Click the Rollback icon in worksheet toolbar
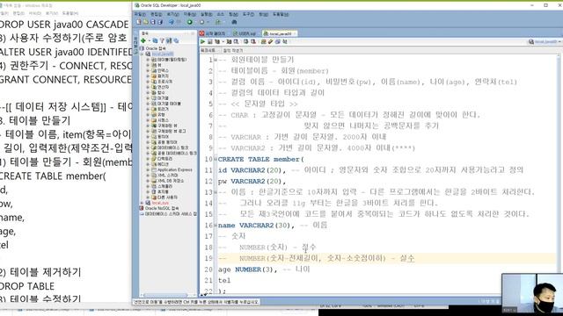 [x=253, y=42]
